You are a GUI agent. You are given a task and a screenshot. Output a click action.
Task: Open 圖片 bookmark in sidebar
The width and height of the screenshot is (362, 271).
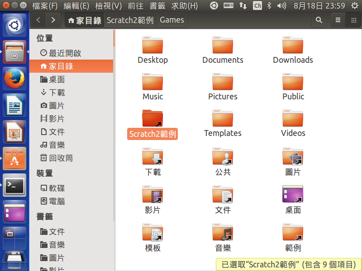coord(71,258)
